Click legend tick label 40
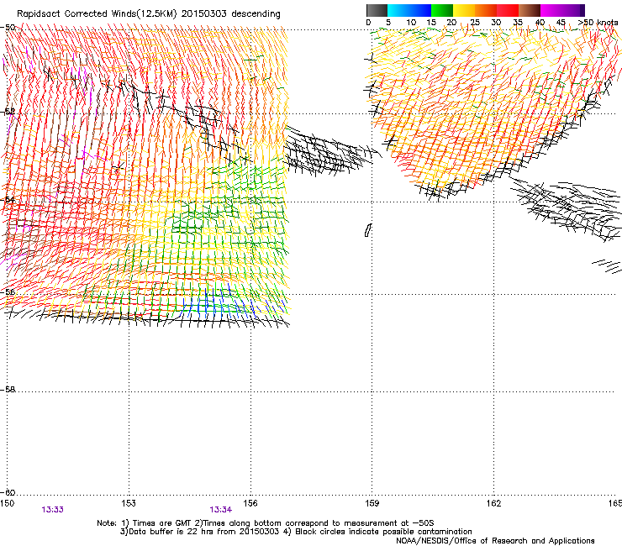This screenshot has width=622, height=546. 540,23
